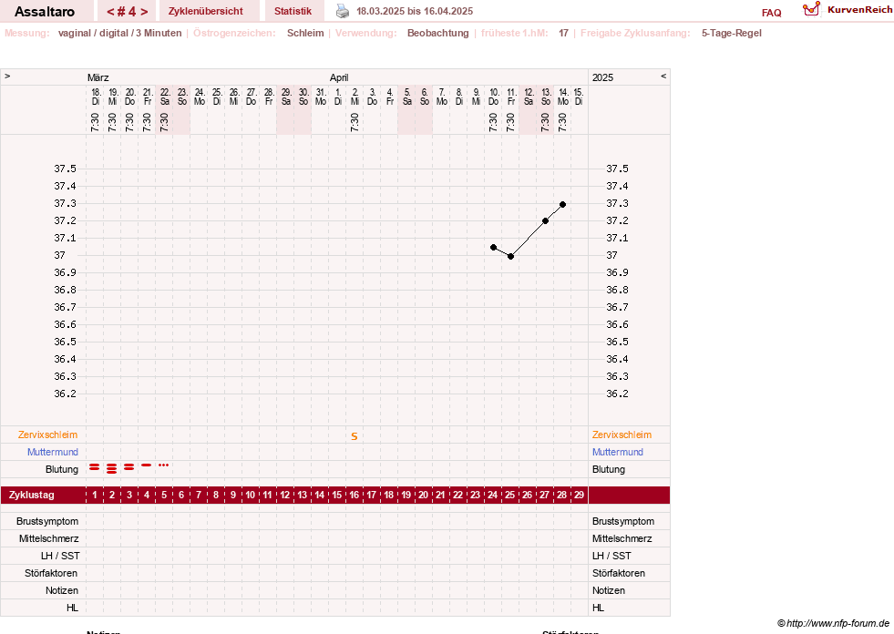
Task: Click the left Mittelschmerz row label
Action: 49,538
